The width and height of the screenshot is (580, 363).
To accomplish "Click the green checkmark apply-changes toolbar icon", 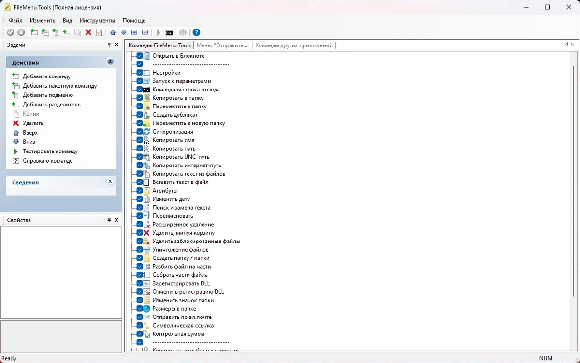I will (10, 32).
